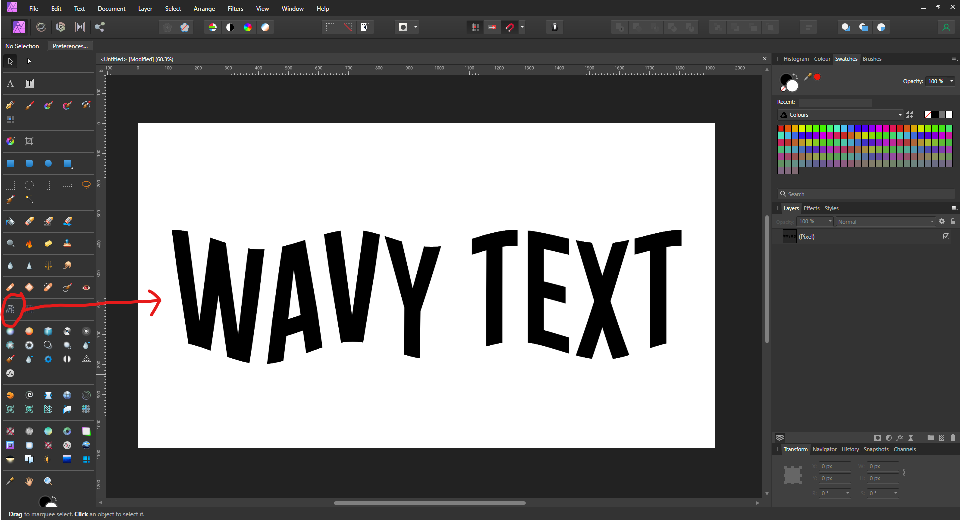
Task: Select the View (hand) tool
Action: coord(29,481)
